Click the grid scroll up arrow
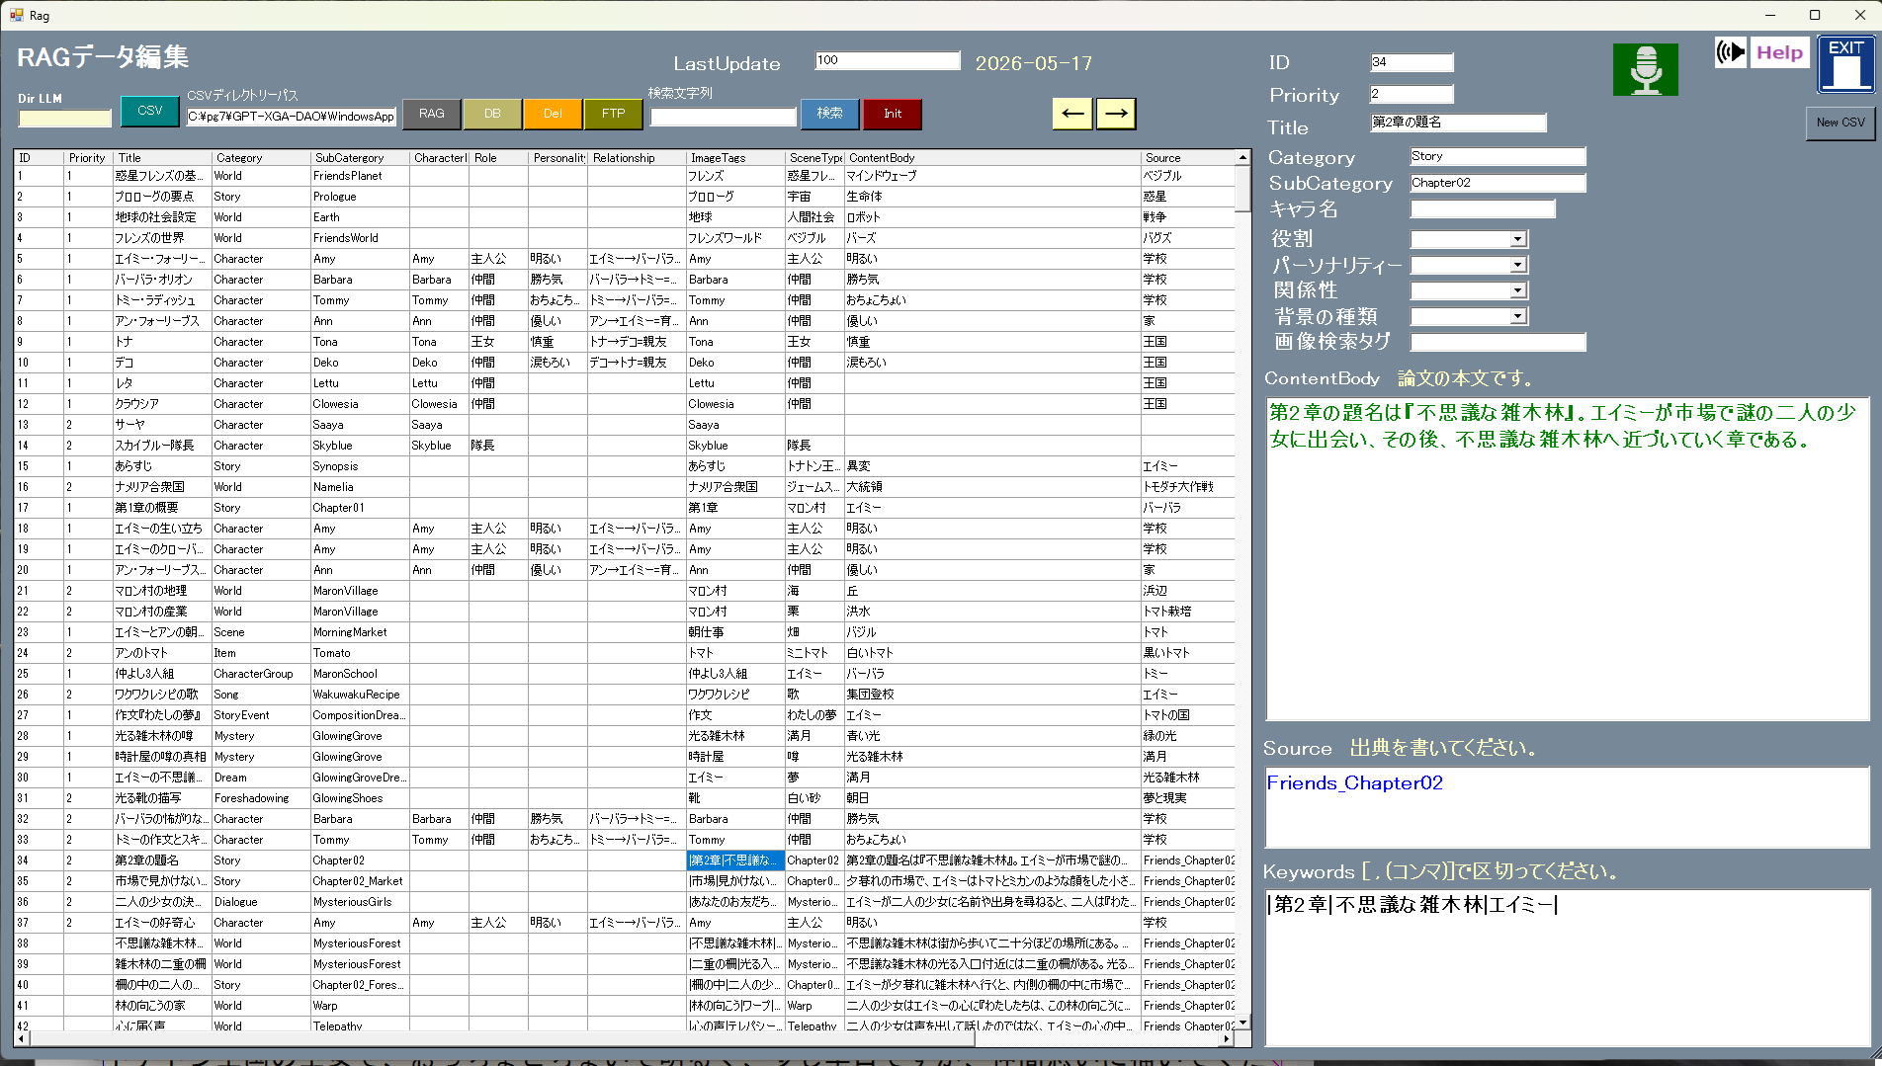 (x=1242, y=158)
